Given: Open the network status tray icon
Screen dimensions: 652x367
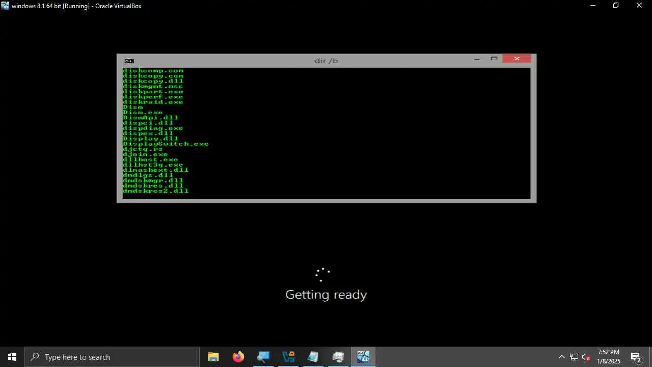Looking at the screenshot, I should (x=574, y=357).
